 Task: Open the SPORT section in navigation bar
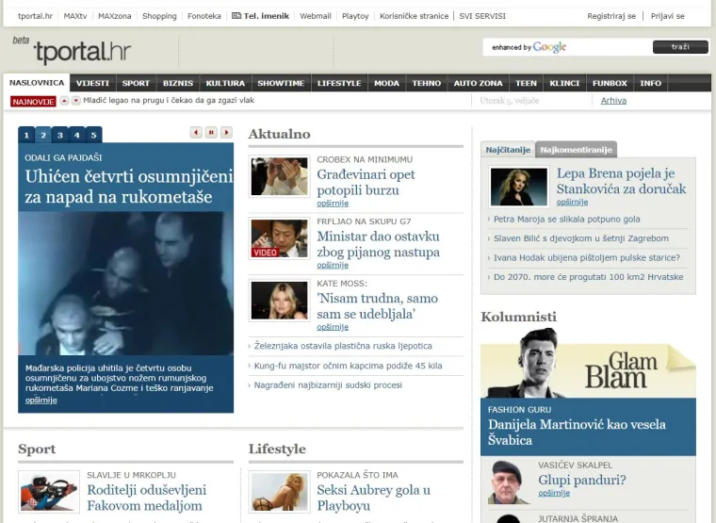pos(136,83)
